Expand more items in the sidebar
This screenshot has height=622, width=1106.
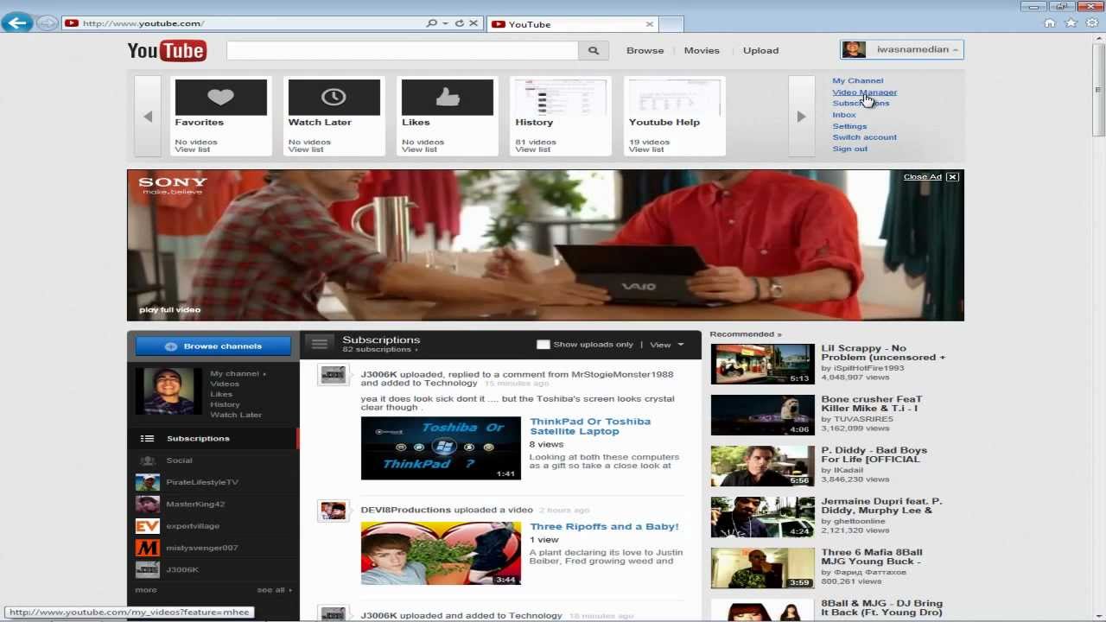146,590
